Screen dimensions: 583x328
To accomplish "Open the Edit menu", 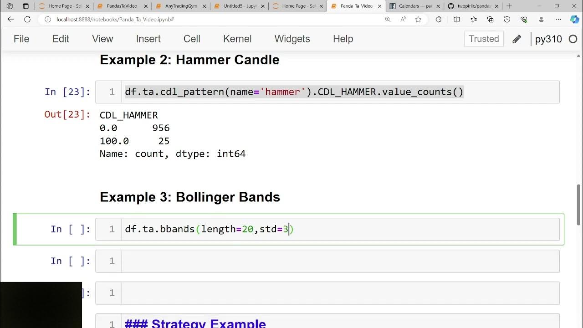I will [61, 39].
